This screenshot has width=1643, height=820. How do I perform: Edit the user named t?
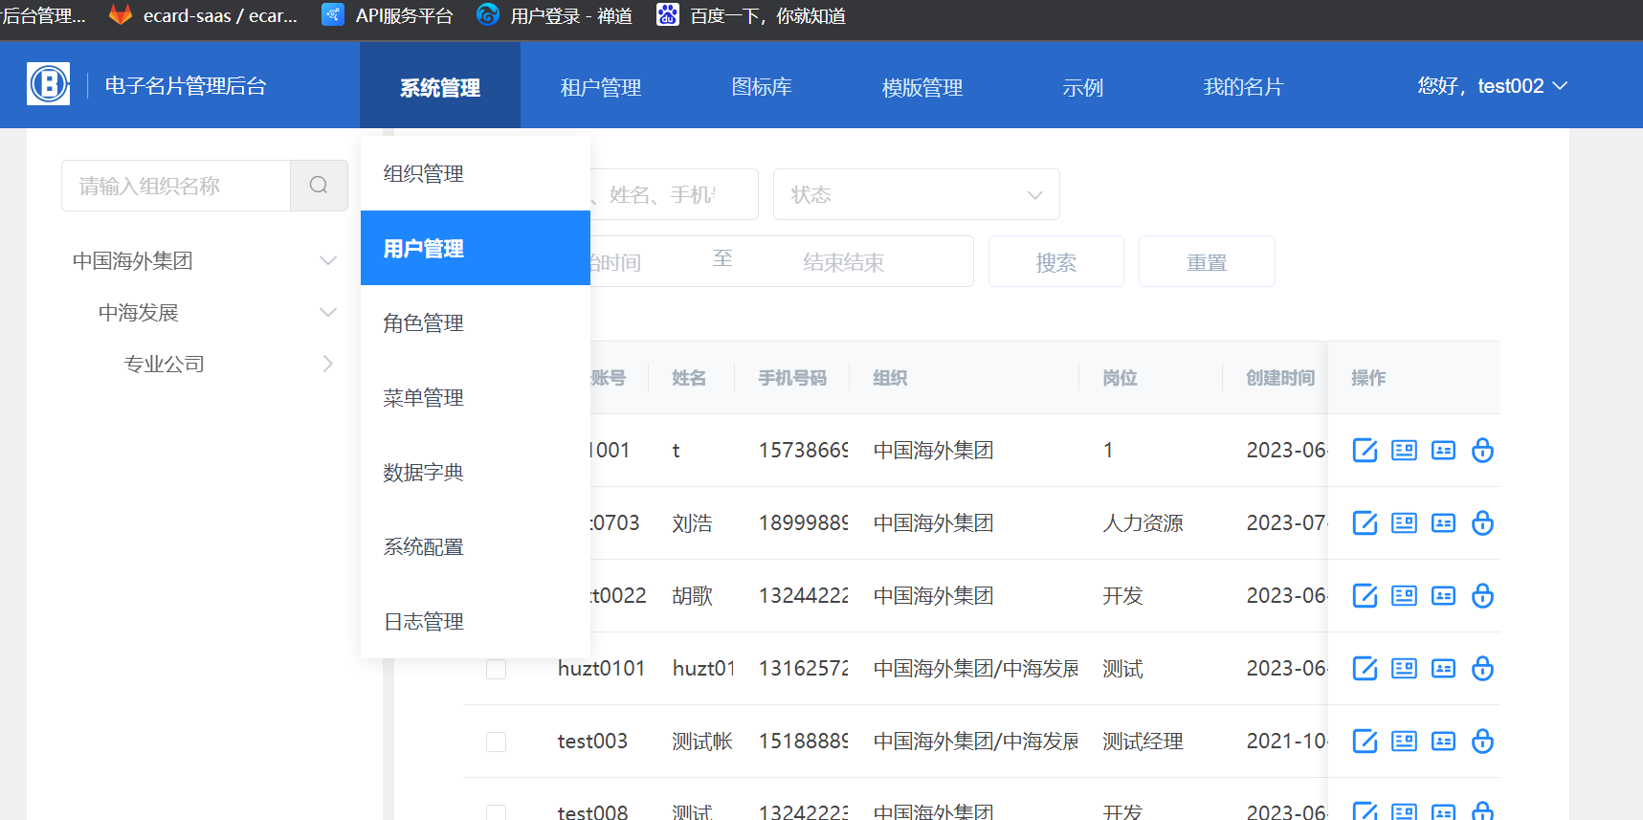pos(1365,451)
